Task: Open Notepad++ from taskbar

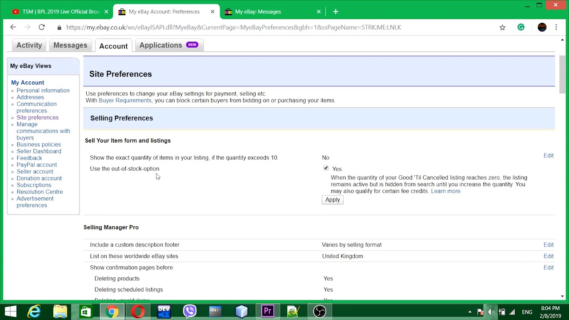Action: coord(293,311)
